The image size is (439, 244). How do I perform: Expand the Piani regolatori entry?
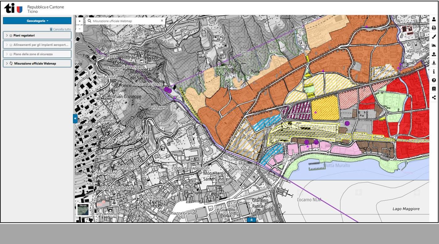point(7,35)
